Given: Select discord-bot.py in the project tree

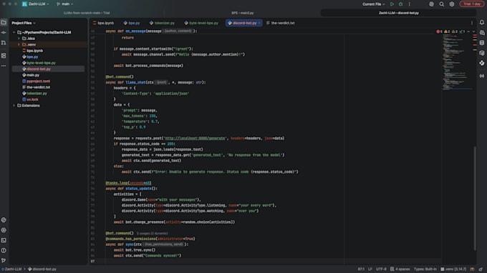Looking at the screenshot, I should [48, 69].
